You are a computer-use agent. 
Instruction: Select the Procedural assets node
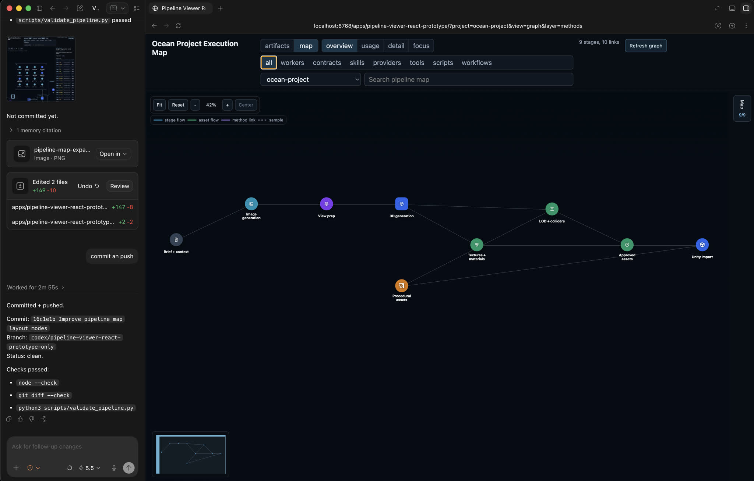pos(401,286)
